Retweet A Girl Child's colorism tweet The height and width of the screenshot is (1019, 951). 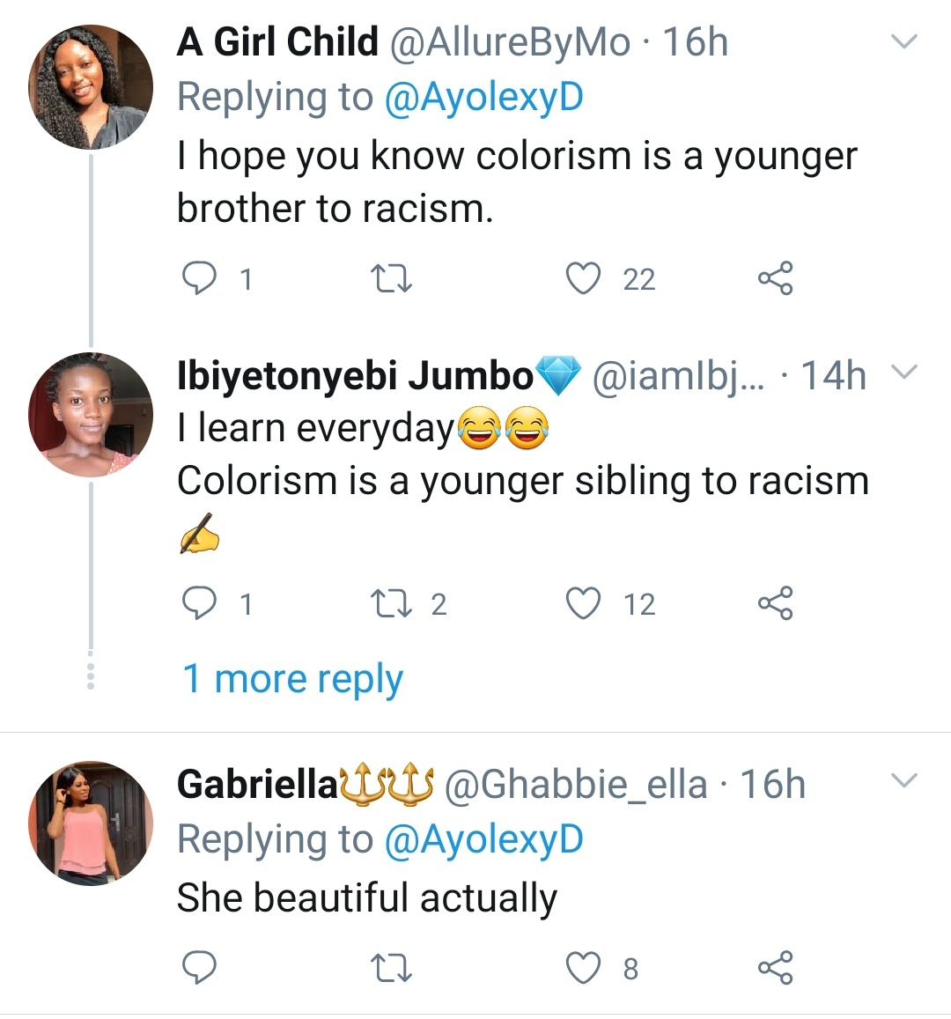point(391,278)
